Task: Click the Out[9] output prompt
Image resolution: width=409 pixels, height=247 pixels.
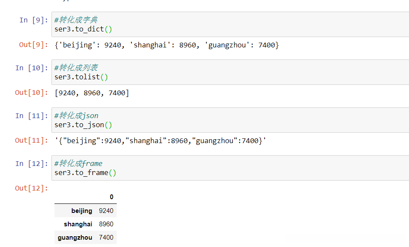Action: coord(32,44)
